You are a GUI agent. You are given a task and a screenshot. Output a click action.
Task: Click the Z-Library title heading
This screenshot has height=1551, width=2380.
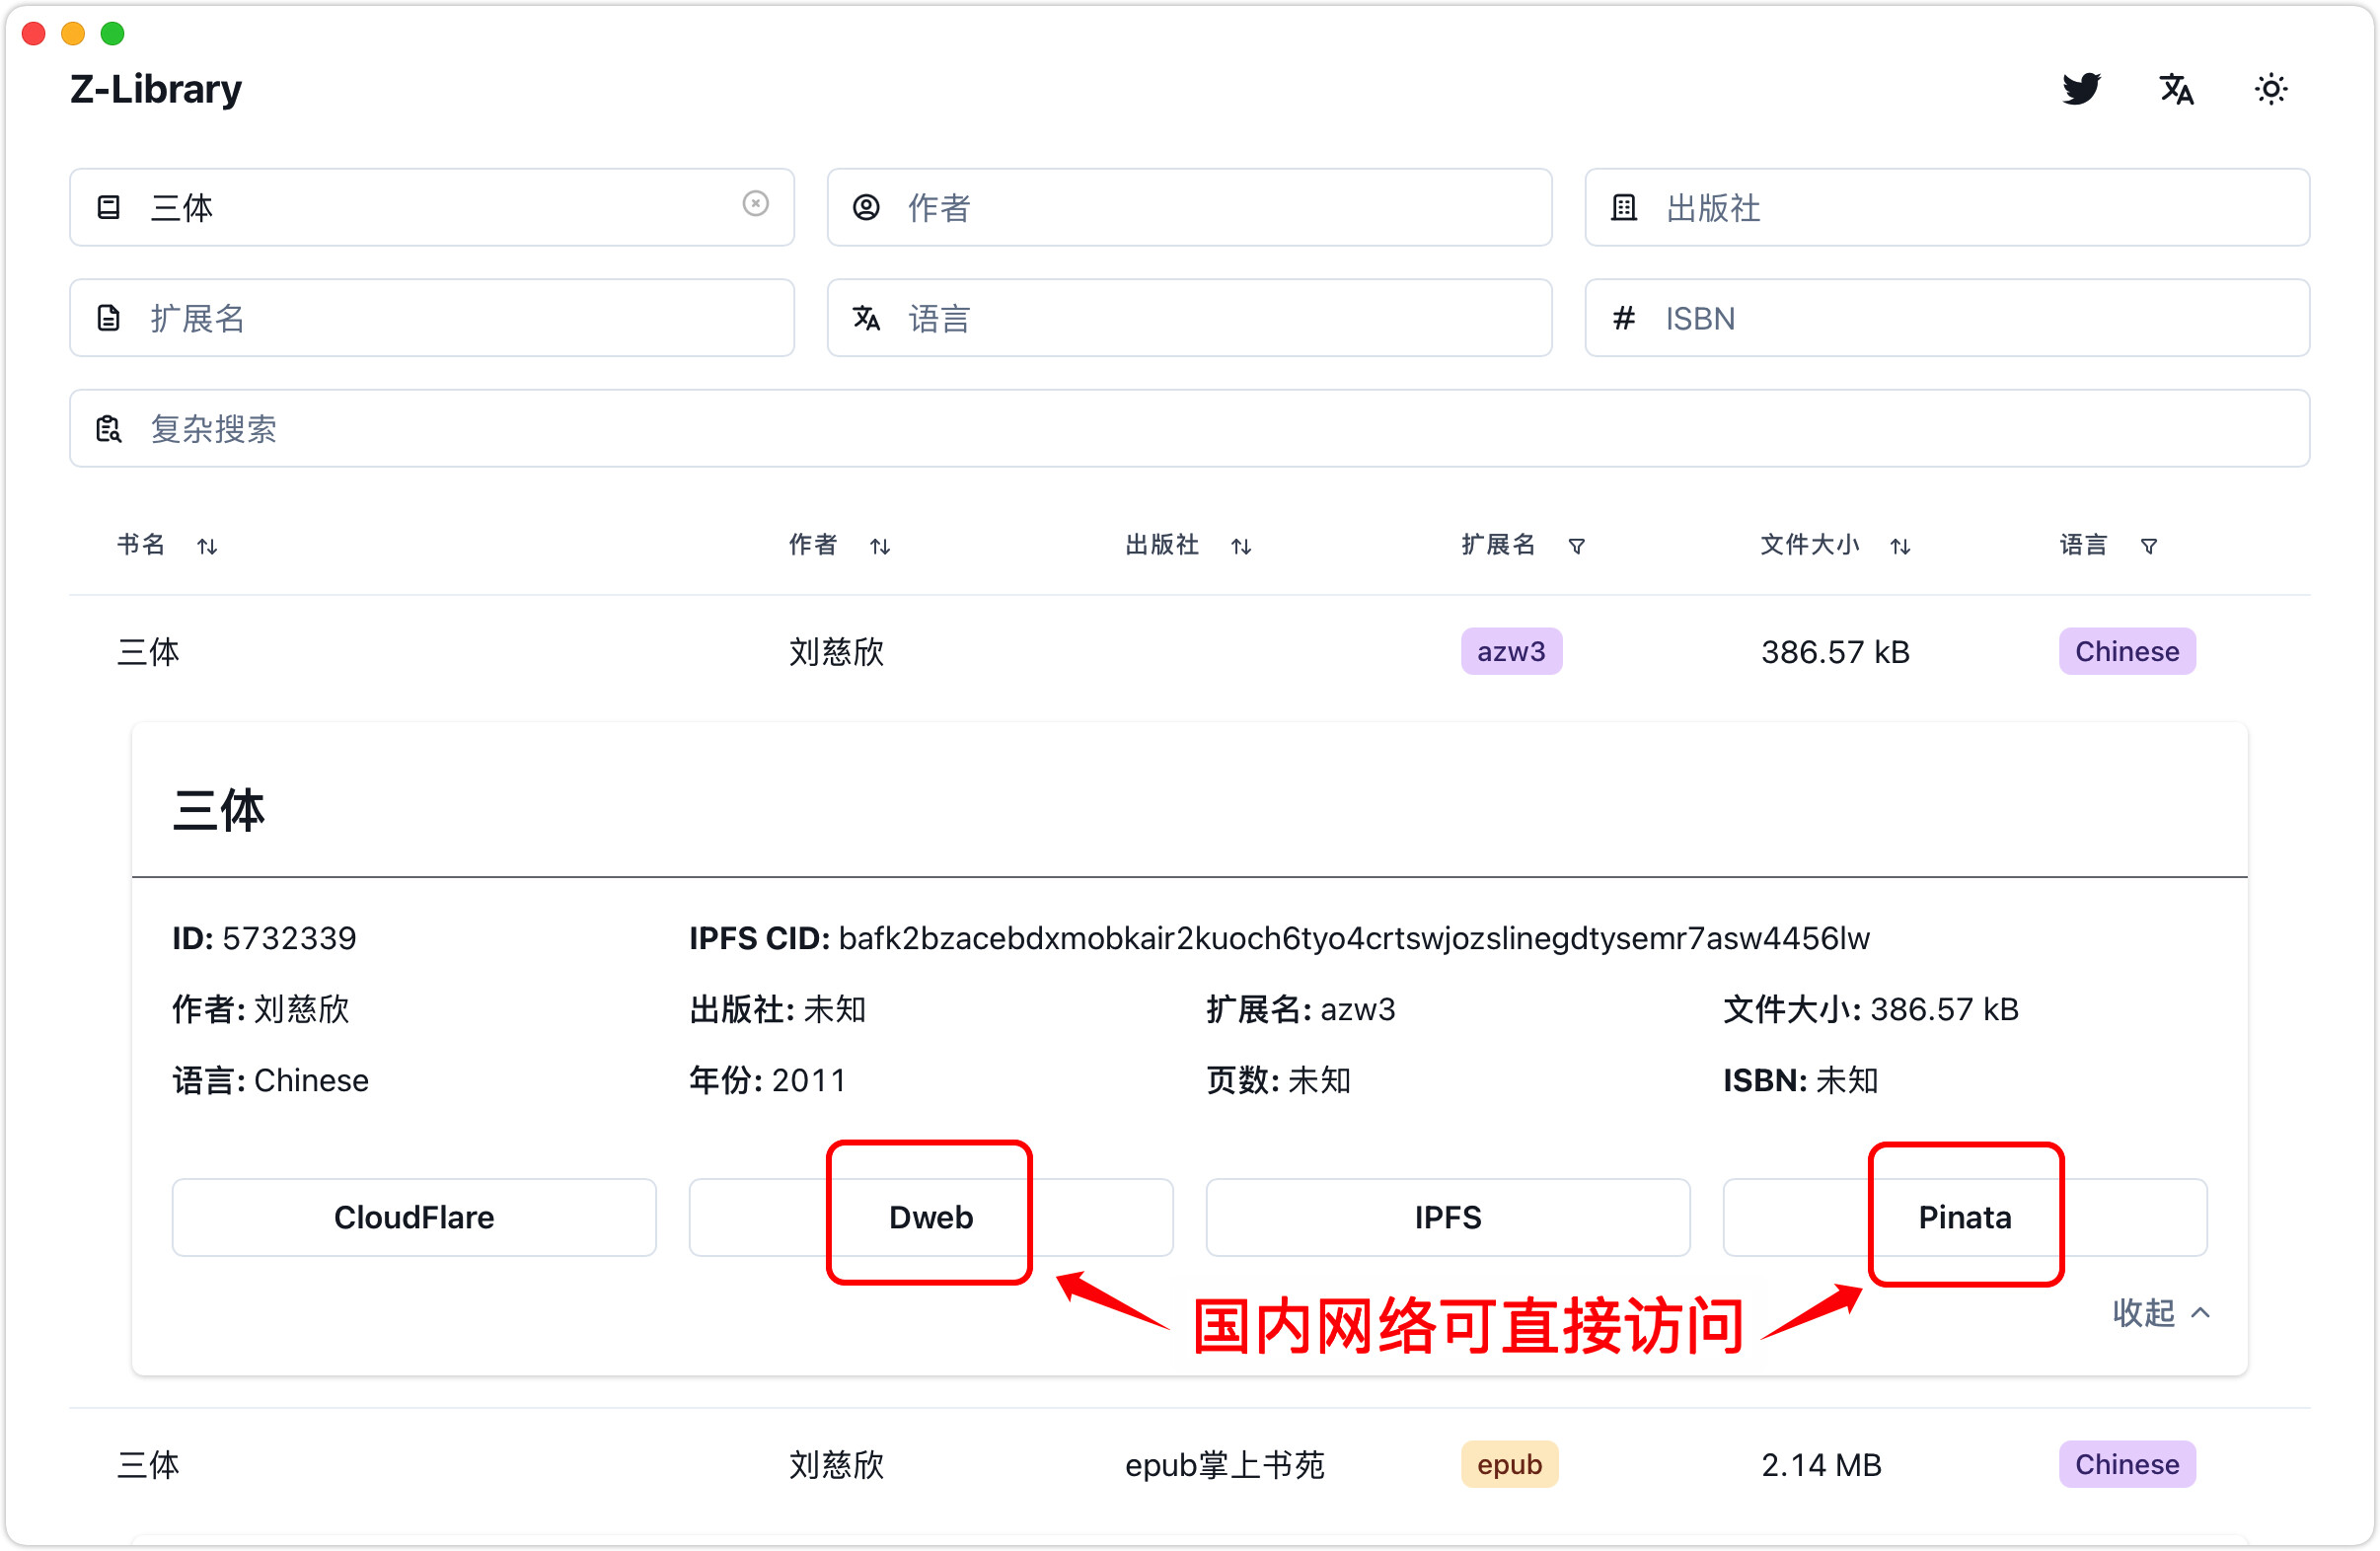156,89
